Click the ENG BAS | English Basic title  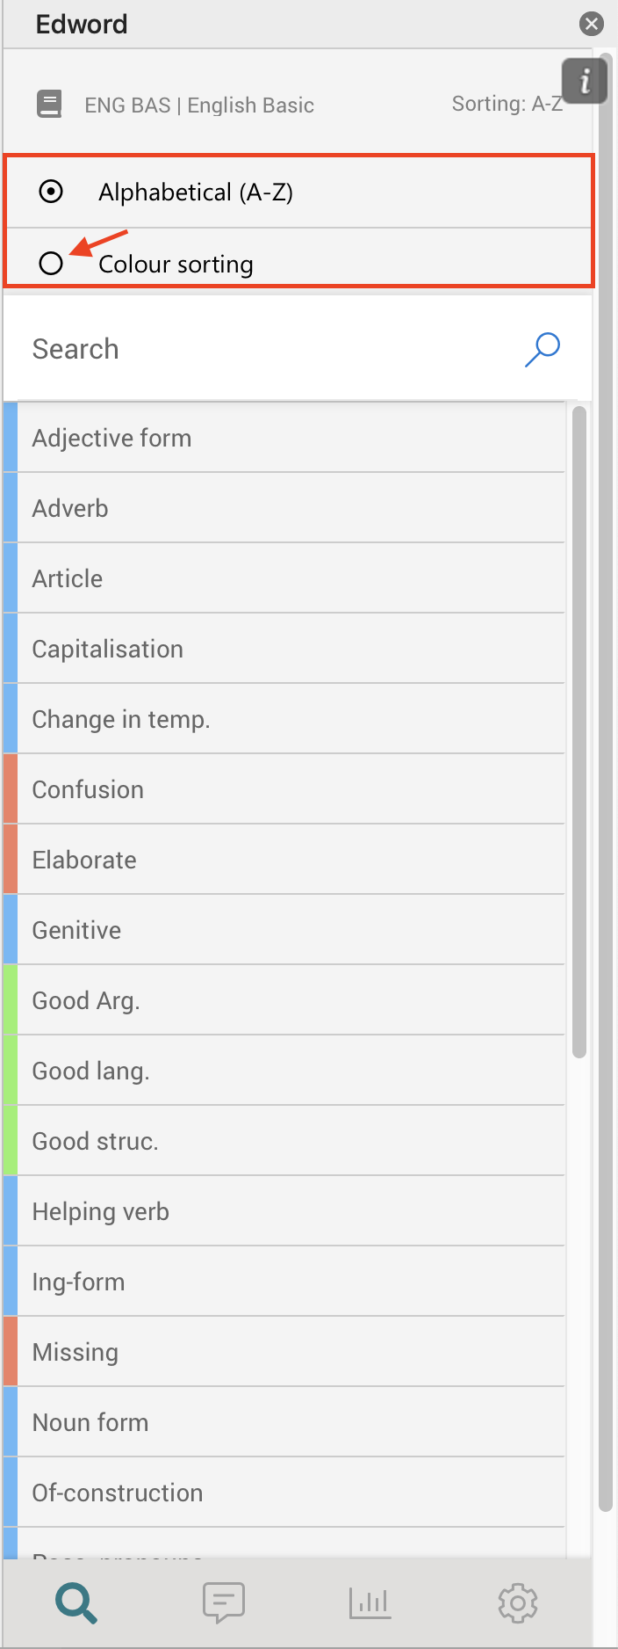click(199, 105)
